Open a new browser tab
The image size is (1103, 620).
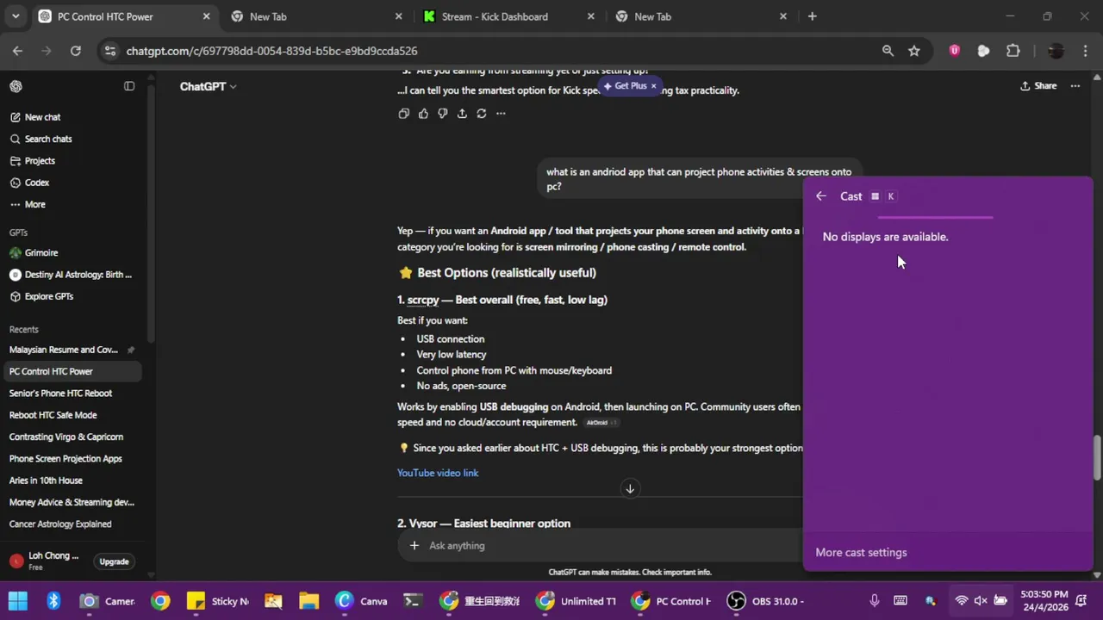click(x=812, y=16)
